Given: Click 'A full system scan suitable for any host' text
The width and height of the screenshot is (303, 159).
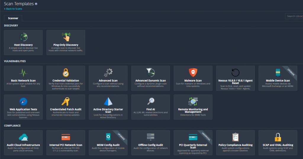Looking at the screenshot, I should [x=23, y=85].
